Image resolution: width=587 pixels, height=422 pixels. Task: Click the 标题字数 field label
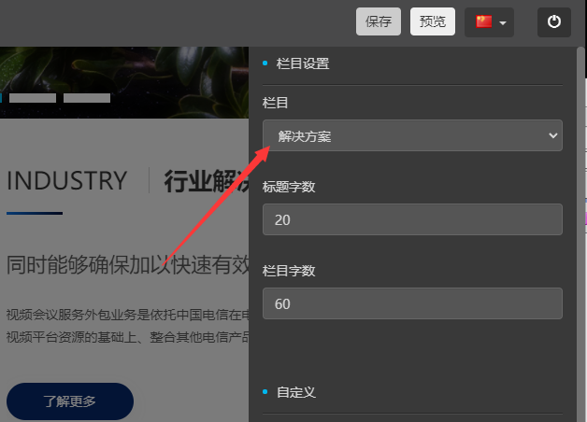pos(289,187)
